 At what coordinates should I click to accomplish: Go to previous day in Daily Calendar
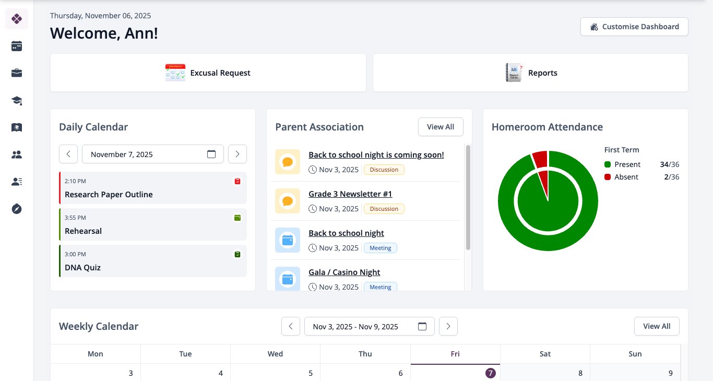[68, 154]
